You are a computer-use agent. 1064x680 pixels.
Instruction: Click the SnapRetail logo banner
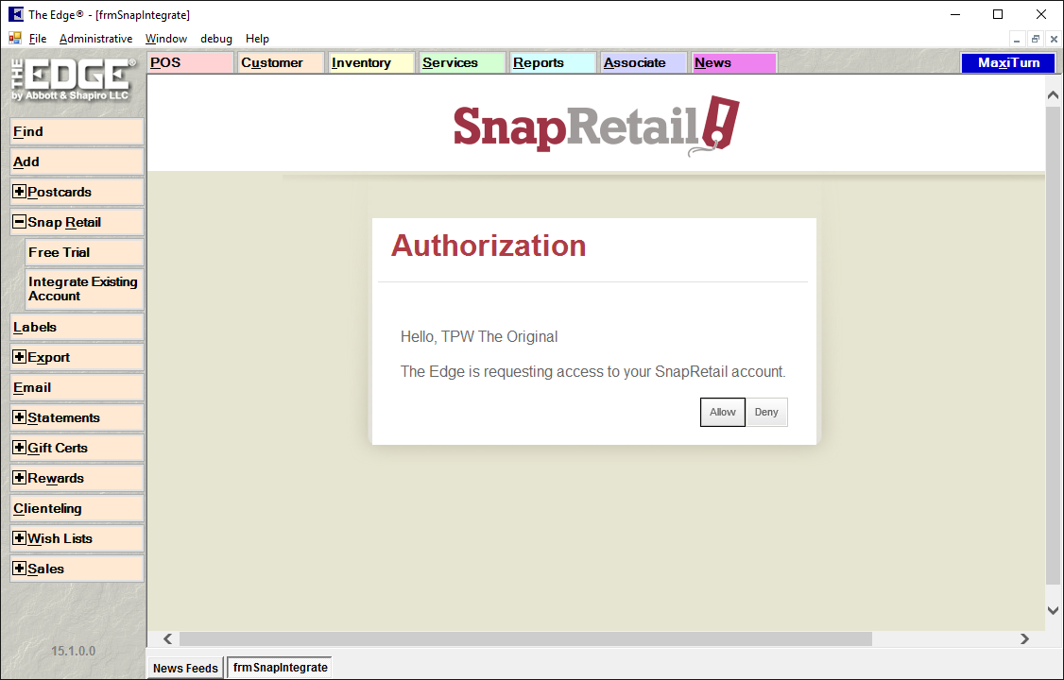[x=595, y=125]
